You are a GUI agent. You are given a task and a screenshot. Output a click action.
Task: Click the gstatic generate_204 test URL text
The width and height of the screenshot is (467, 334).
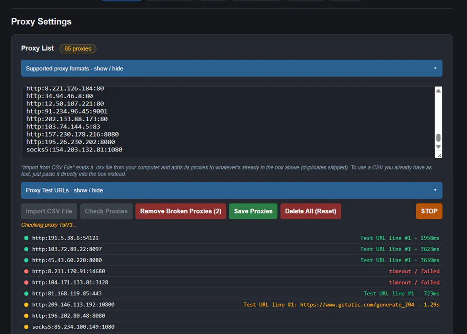click(x=341, y=305)
